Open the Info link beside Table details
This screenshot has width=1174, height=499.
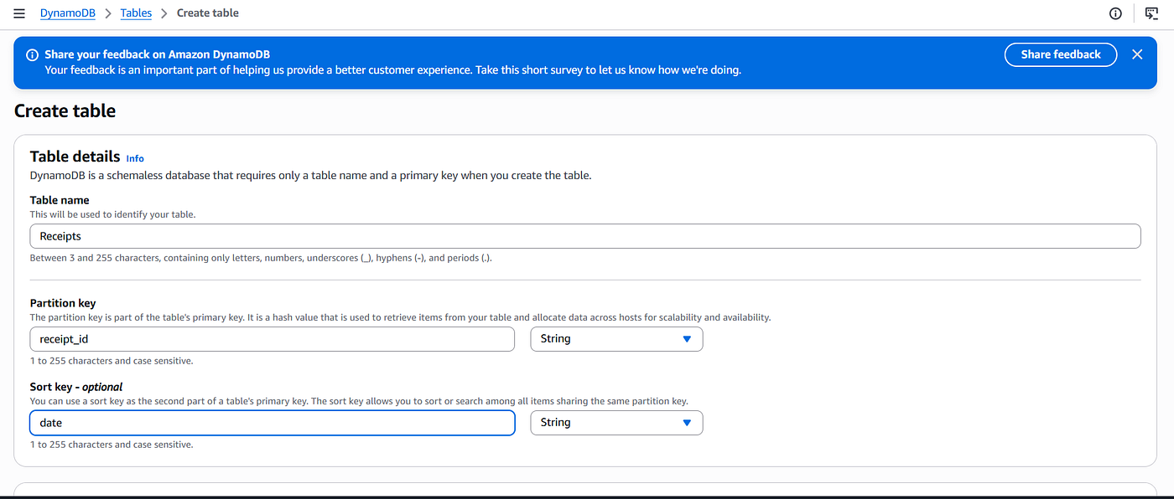pos(135,158)
